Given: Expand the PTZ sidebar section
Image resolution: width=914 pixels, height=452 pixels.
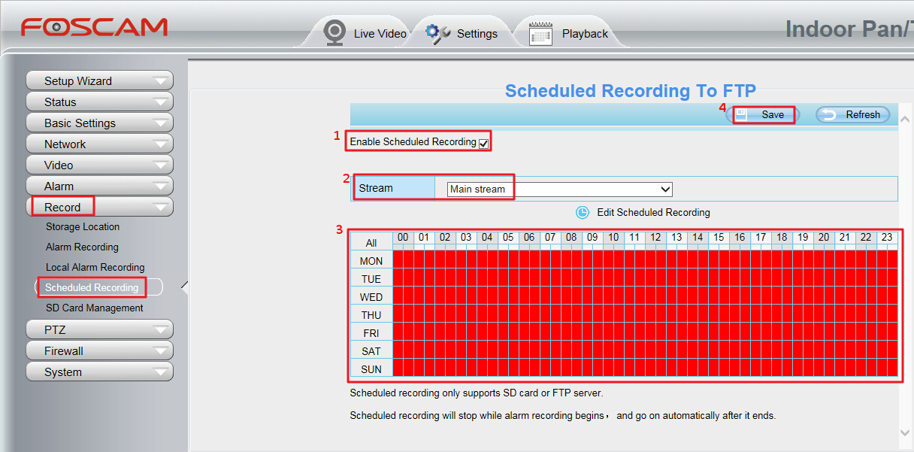Looking at the screenshot, I should (99, 329).
